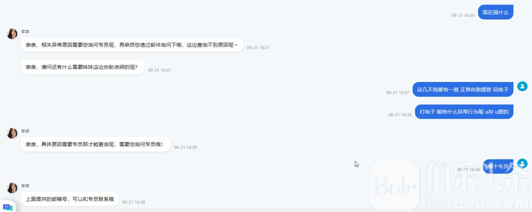Click the message starting 亲亲，相关异常原因

pos(132,45)
